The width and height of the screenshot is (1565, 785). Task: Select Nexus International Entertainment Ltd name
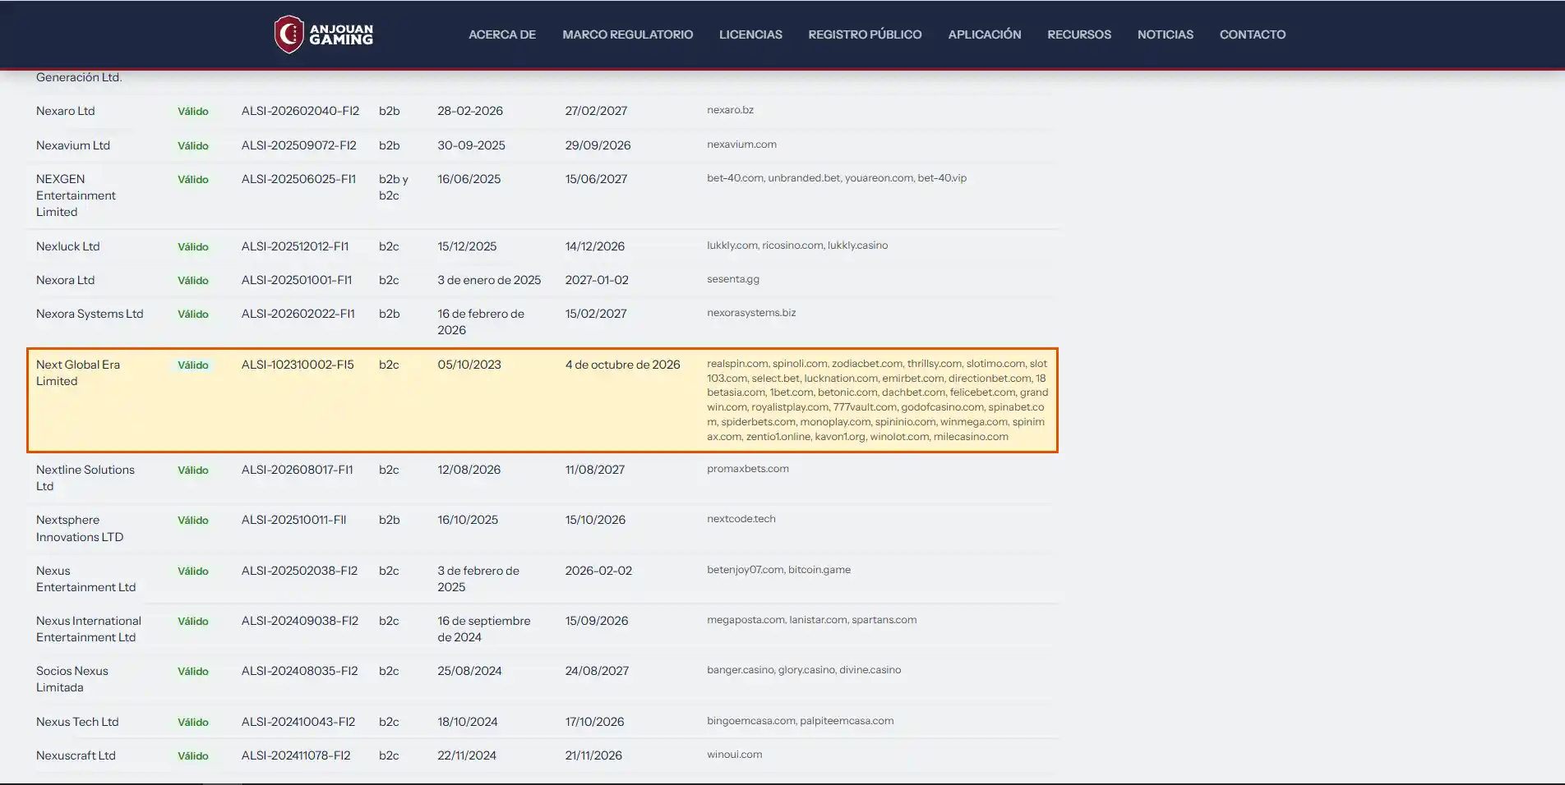click(x=89, y=629)
